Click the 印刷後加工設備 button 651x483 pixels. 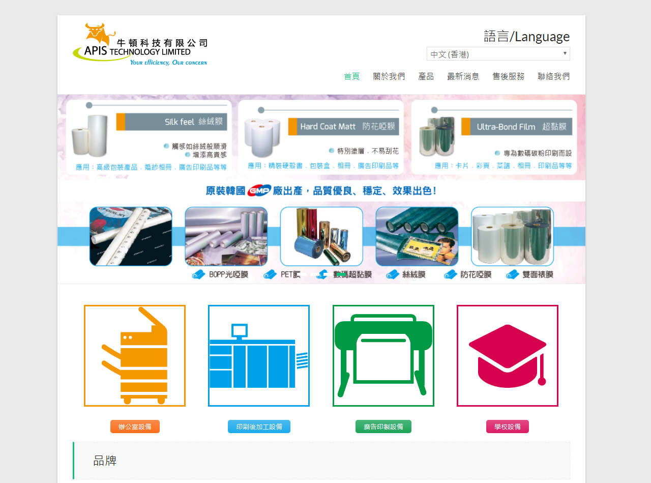pyautogui.click(x=259, y=427)
